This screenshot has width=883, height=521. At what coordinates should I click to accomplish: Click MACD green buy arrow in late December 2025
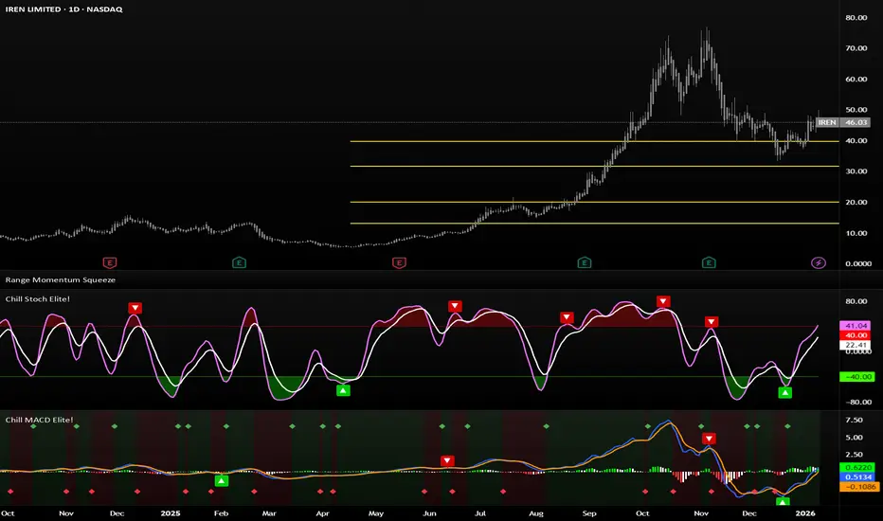click(783, 501)
